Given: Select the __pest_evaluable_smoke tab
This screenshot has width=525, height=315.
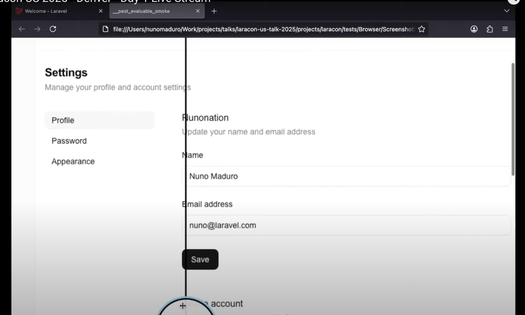Looking at the screenshot, I should click(x=157, y=11).
